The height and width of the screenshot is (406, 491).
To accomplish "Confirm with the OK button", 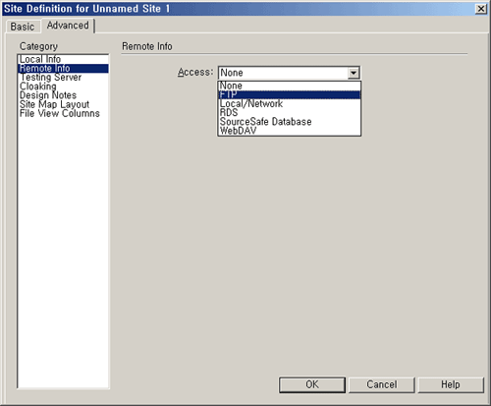I will [x=312, y=384].
